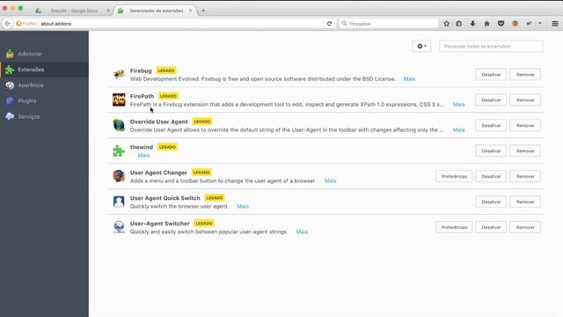The height and width of the screenshot is (317, 563).
Task: Click Mais link for User Agent Quick Switch
Action: point(243,207)
